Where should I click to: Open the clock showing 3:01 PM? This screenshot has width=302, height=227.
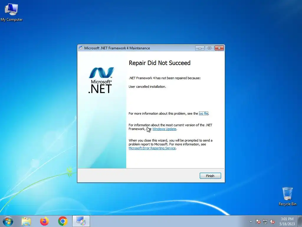tap(287, 221)
